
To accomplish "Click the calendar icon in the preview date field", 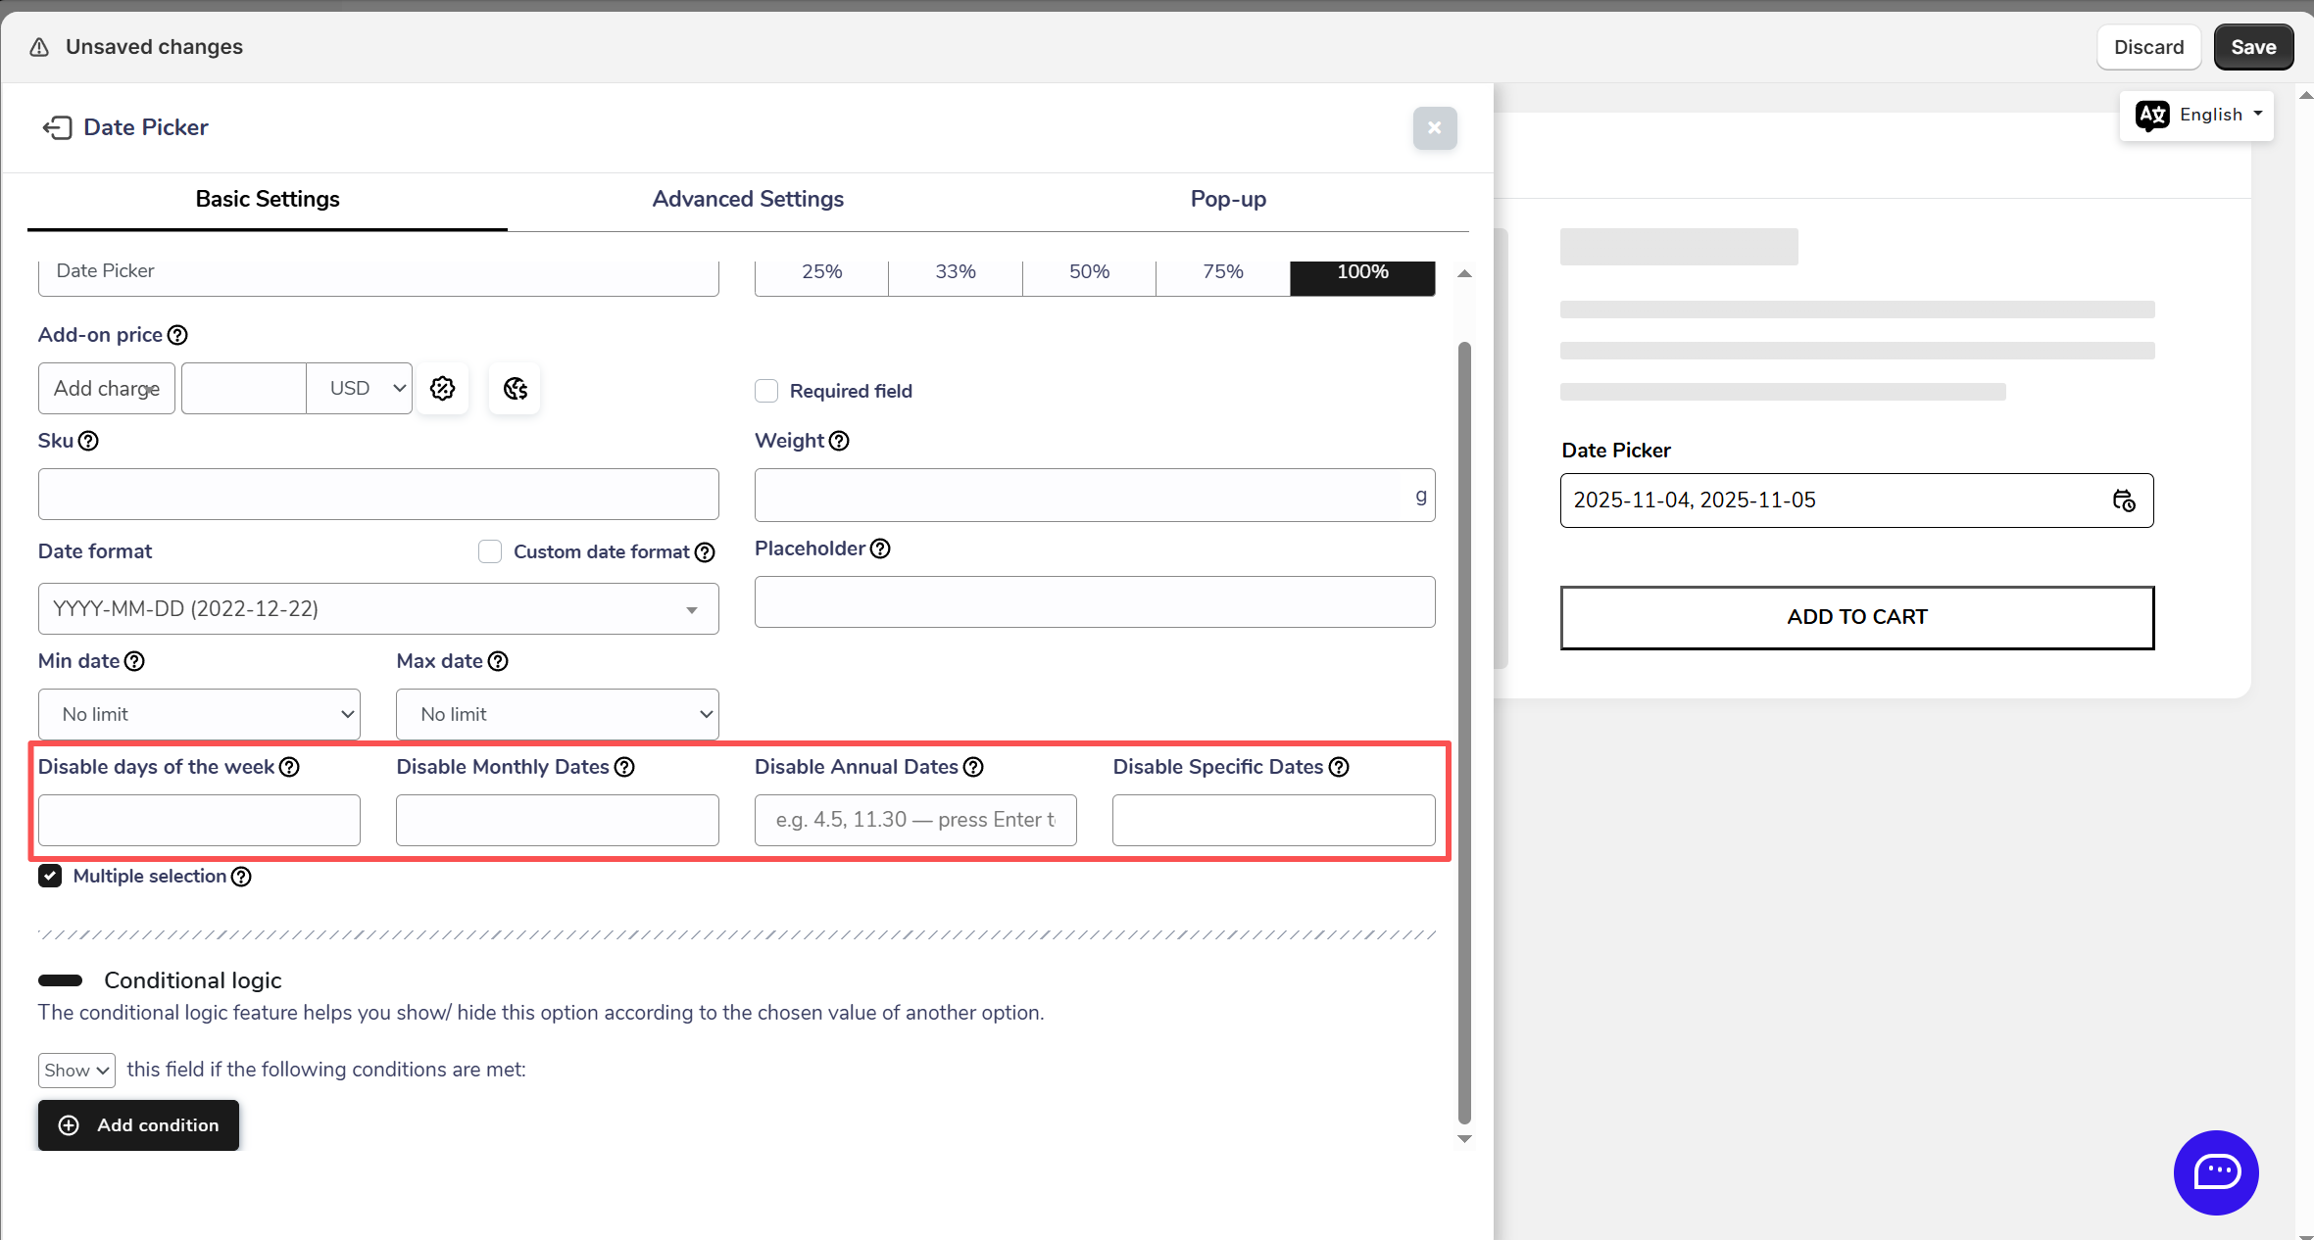I will pos(2123,501).
